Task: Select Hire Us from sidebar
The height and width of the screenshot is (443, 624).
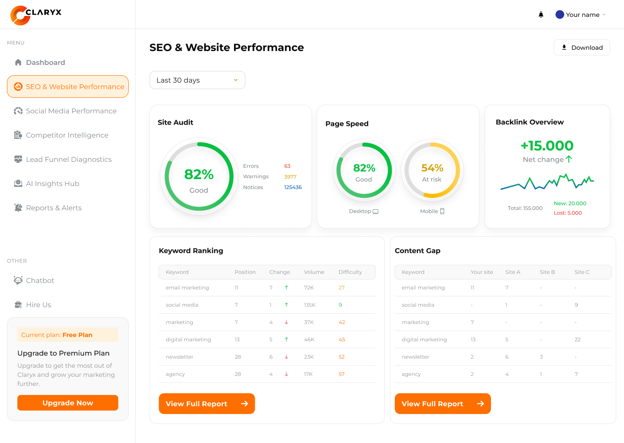Action: [18, 305]
